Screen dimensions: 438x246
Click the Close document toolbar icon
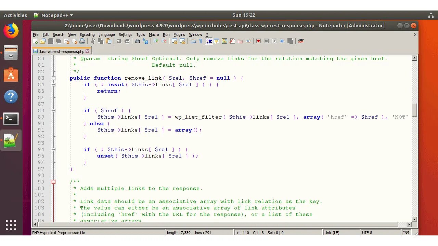(x=66, y=41)
